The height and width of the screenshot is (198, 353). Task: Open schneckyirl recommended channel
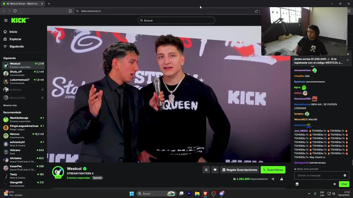[x=23, y=144]
